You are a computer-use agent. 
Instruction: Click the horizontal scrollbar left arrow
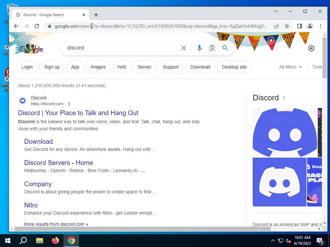coord(12,229)
